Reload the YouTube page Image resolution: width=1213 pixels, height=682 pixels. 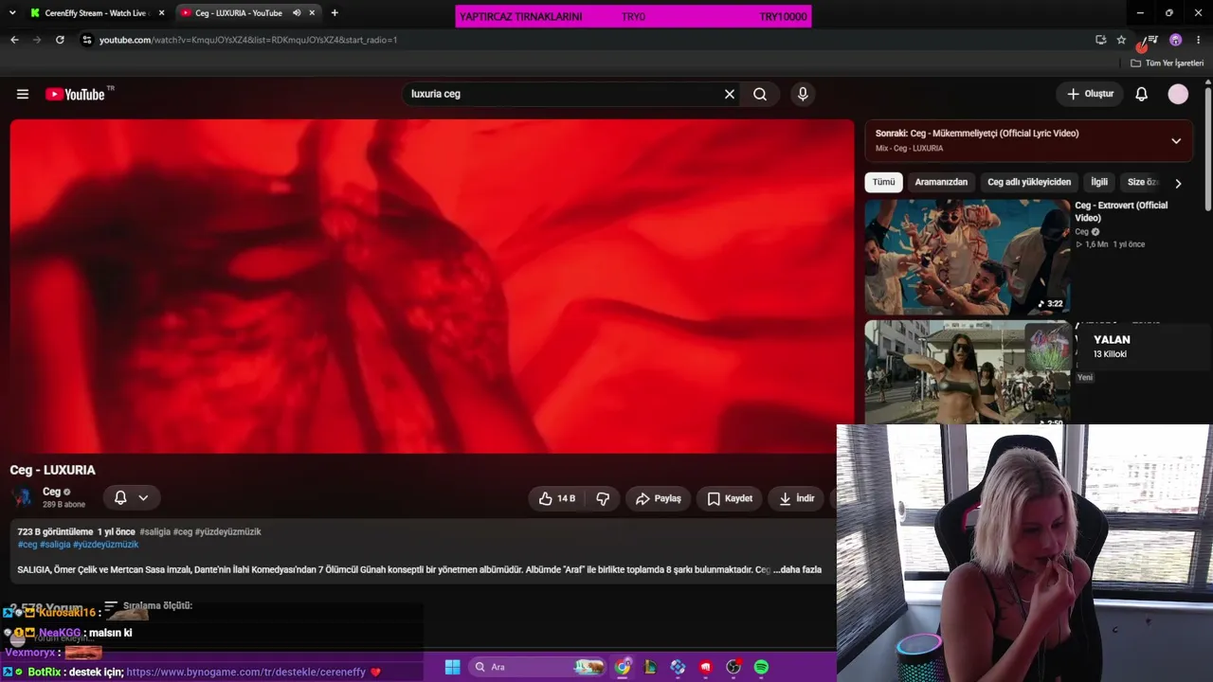coord(60,40)
